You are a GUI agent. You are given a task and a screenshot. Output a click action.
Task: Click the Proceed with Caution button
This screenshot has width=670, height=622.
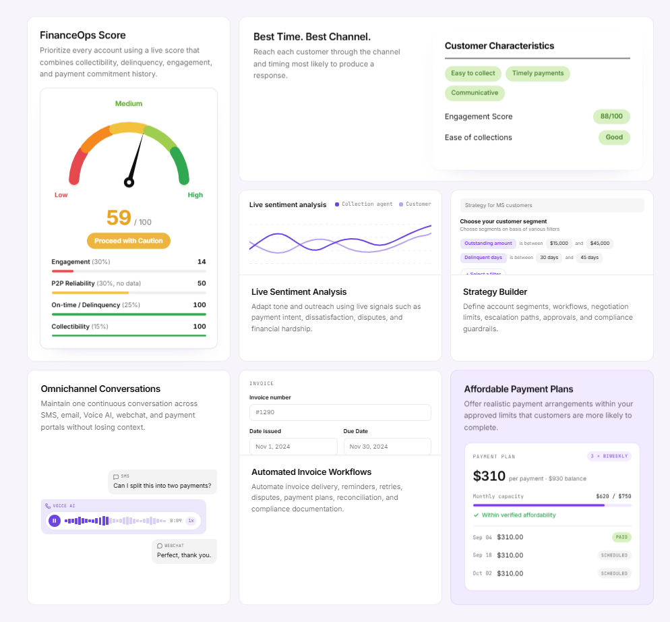(x=129, y=241)
